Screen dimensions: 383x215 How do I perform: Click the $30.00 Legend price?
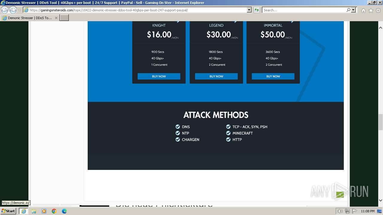tap(219, 35)
